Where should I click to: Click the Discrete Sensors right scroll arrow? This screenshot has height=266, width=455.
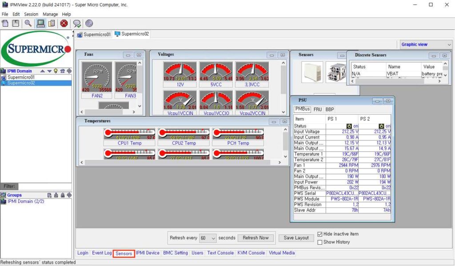[439, 81]
